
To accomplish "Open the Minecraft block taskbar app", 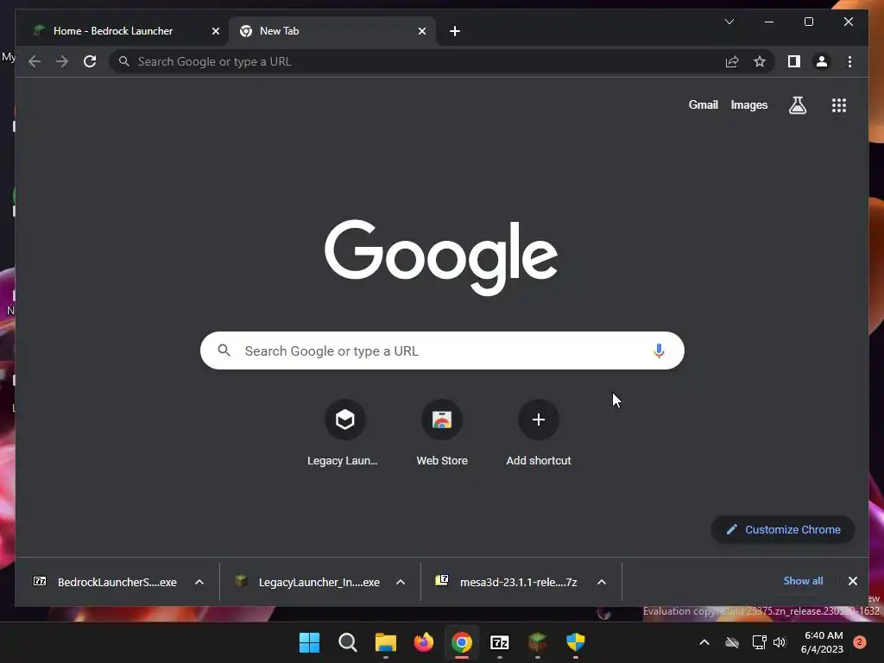I will (x=537, y=642).
